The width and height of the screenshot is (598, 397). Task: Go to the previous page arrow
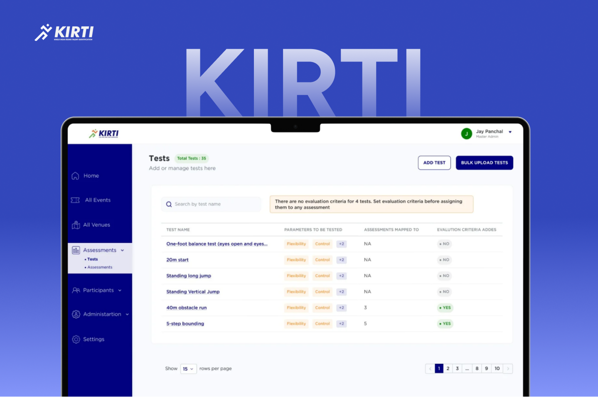pyautogui.click(x=430, y=369)
